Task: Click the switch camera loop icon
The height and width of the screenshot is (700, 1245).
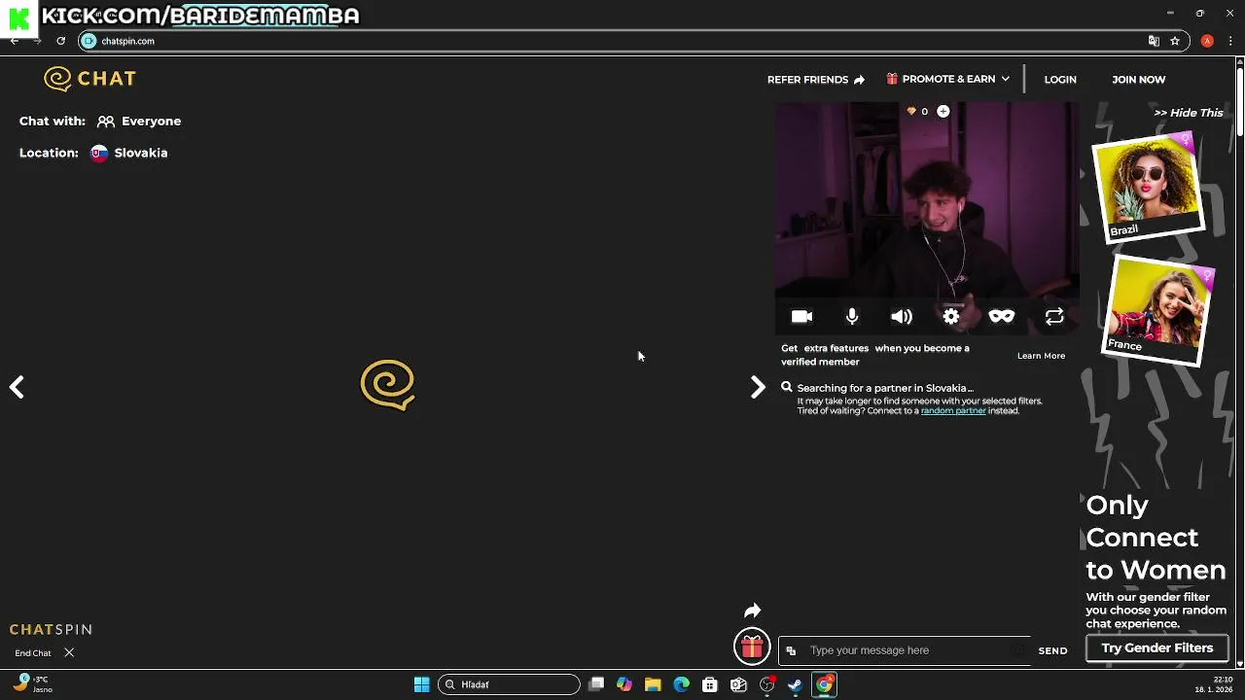Action: pyautogui.click(x=1054, y=317)
